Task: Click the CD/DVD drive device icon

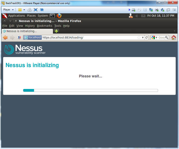Action: click(x=139, y=10)
